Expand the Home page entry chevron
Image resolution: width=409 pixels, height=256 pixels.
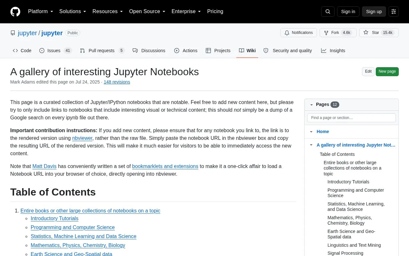pyautogui.click(x=311, y=132)
